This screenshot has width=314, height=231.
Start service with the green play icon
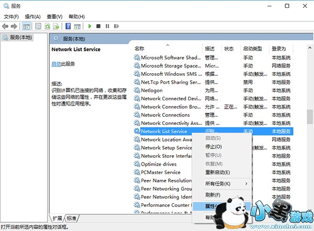click(x=89, y=26)
